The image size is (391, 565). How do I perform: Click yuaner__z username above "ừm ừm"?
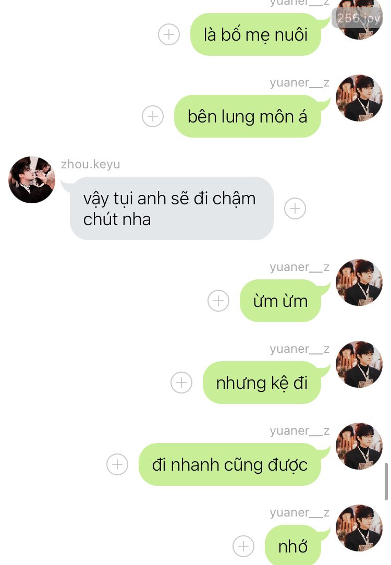tap(299, 267)
